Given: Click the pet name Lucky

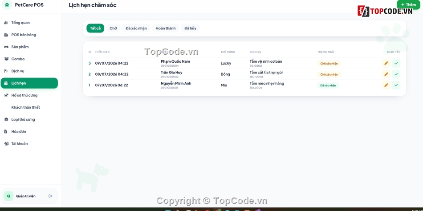Looking at the screenshot, I should coord(226,63).
